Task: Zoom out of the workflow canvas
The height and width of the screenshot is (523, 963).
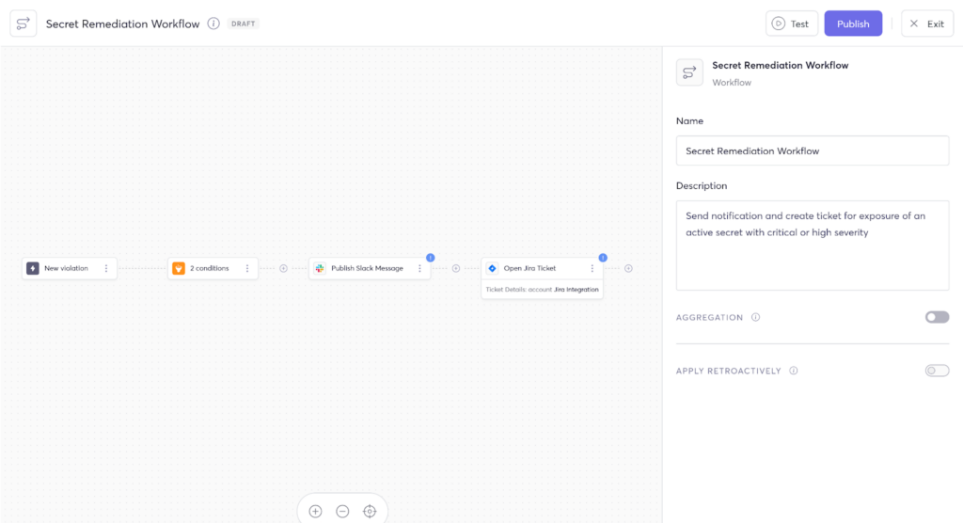Action: [x=342, y=511]
